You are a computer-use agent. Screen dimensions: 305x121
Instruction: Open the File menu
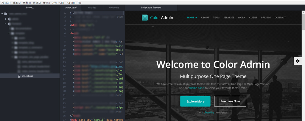[x=80, y=3]
